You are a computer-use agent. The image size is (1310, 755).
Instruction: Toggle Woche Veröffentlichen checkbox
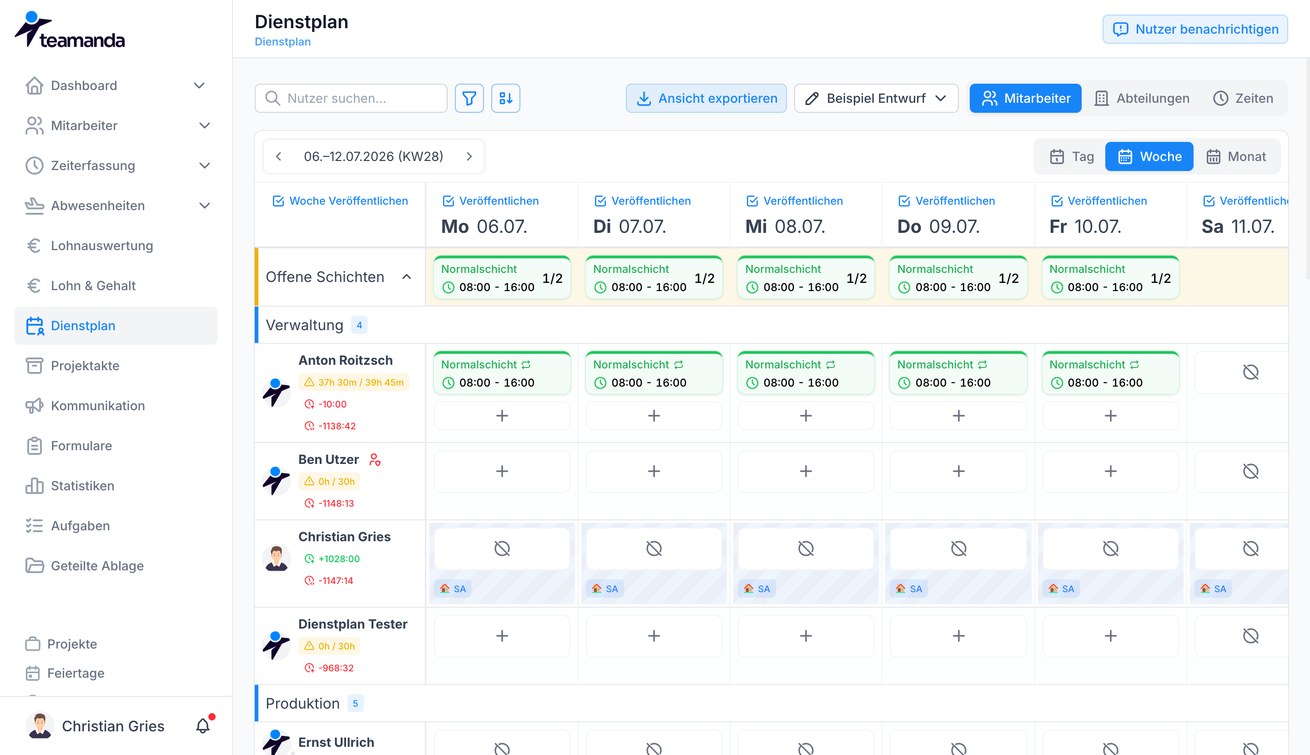[x=278, y=201]
